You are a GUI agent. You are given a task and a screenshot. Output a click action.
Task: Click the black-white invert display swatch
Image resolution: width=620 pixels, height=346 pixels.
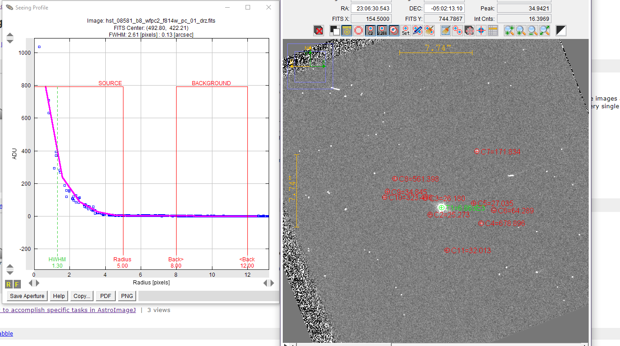(561, 30)
